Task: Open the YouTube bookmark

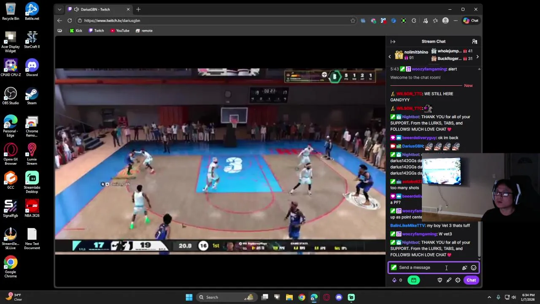Action: 120,30
